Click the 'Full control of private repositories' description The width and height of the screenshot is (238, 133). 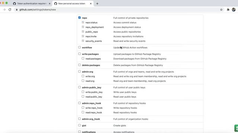point(131,18)
